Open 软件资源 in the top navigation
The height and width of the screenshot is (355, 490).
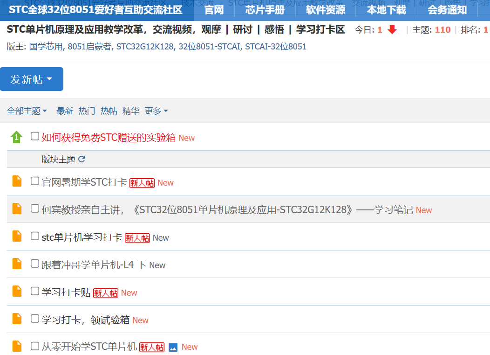point(326,10)
